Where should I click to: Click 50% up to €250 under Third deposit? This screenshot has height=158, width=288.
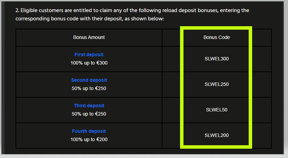coord(89,114)
